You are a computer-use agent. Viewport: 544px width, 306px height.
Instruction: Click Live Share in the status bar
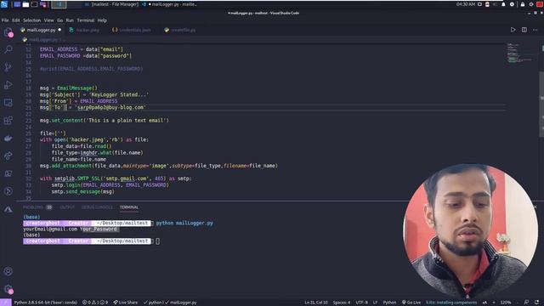126,303
